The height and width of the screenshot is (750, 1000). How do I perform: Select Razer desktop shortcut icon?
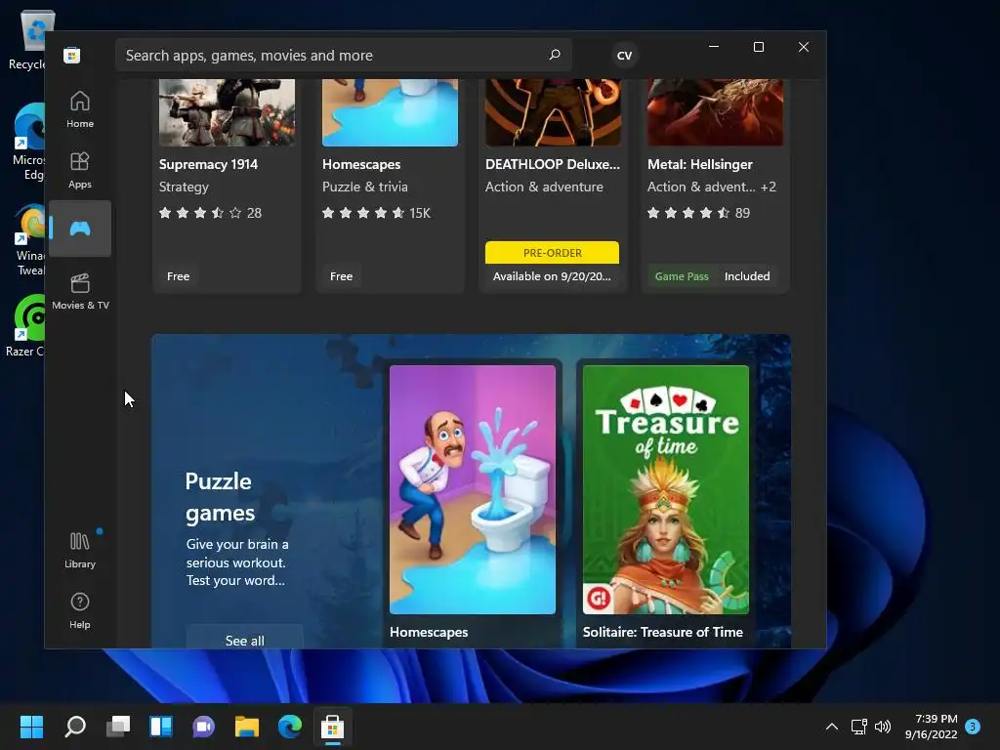25,325
